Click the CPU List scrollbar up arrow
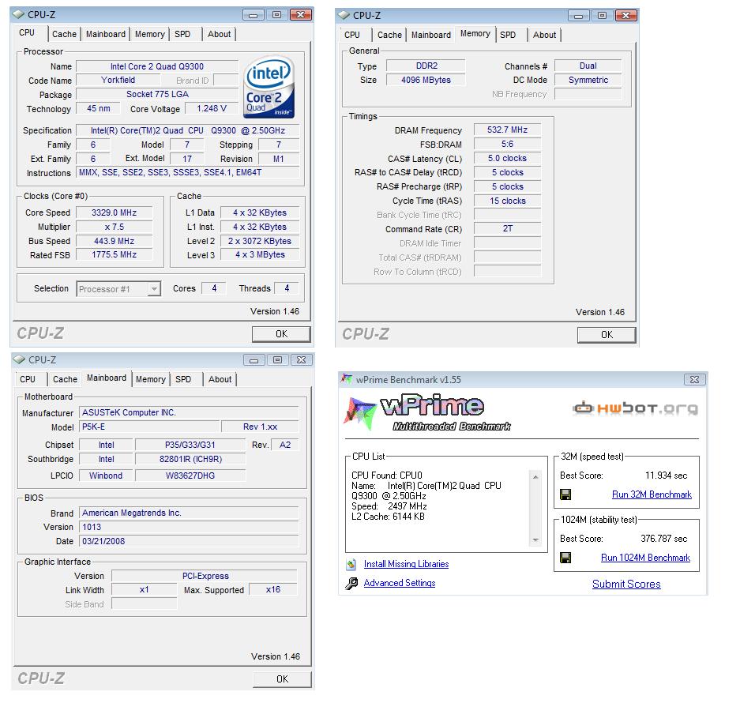The height and width of the screenshot is (703, 740). click(535, 477)
